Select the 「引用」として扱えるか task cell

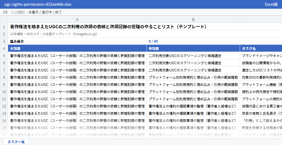(x=261, y=120)
